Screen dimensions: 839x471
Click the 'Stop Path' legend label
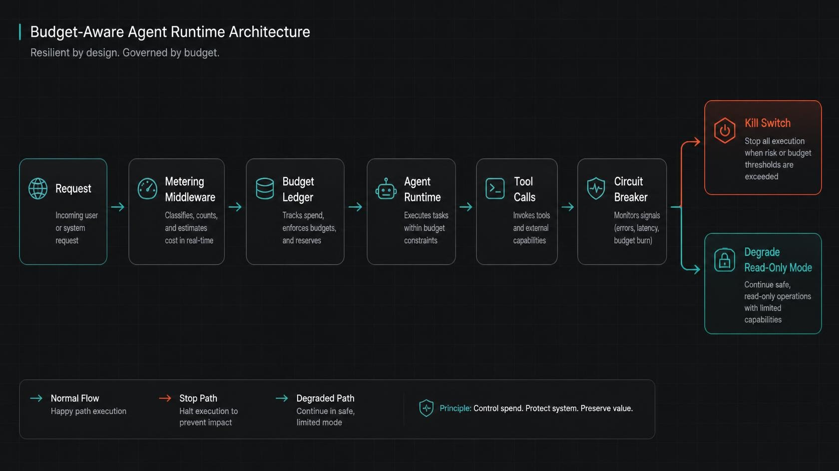198,398
